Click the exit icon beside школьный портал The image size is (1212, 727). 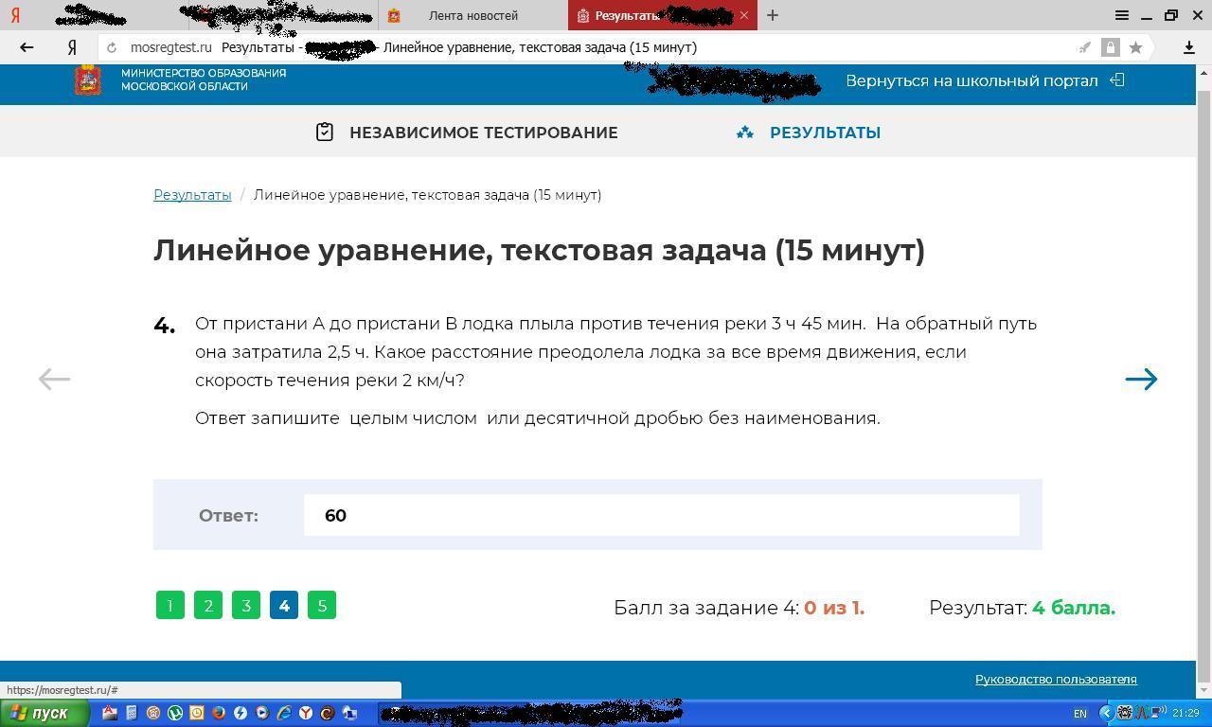point(1117,80)
